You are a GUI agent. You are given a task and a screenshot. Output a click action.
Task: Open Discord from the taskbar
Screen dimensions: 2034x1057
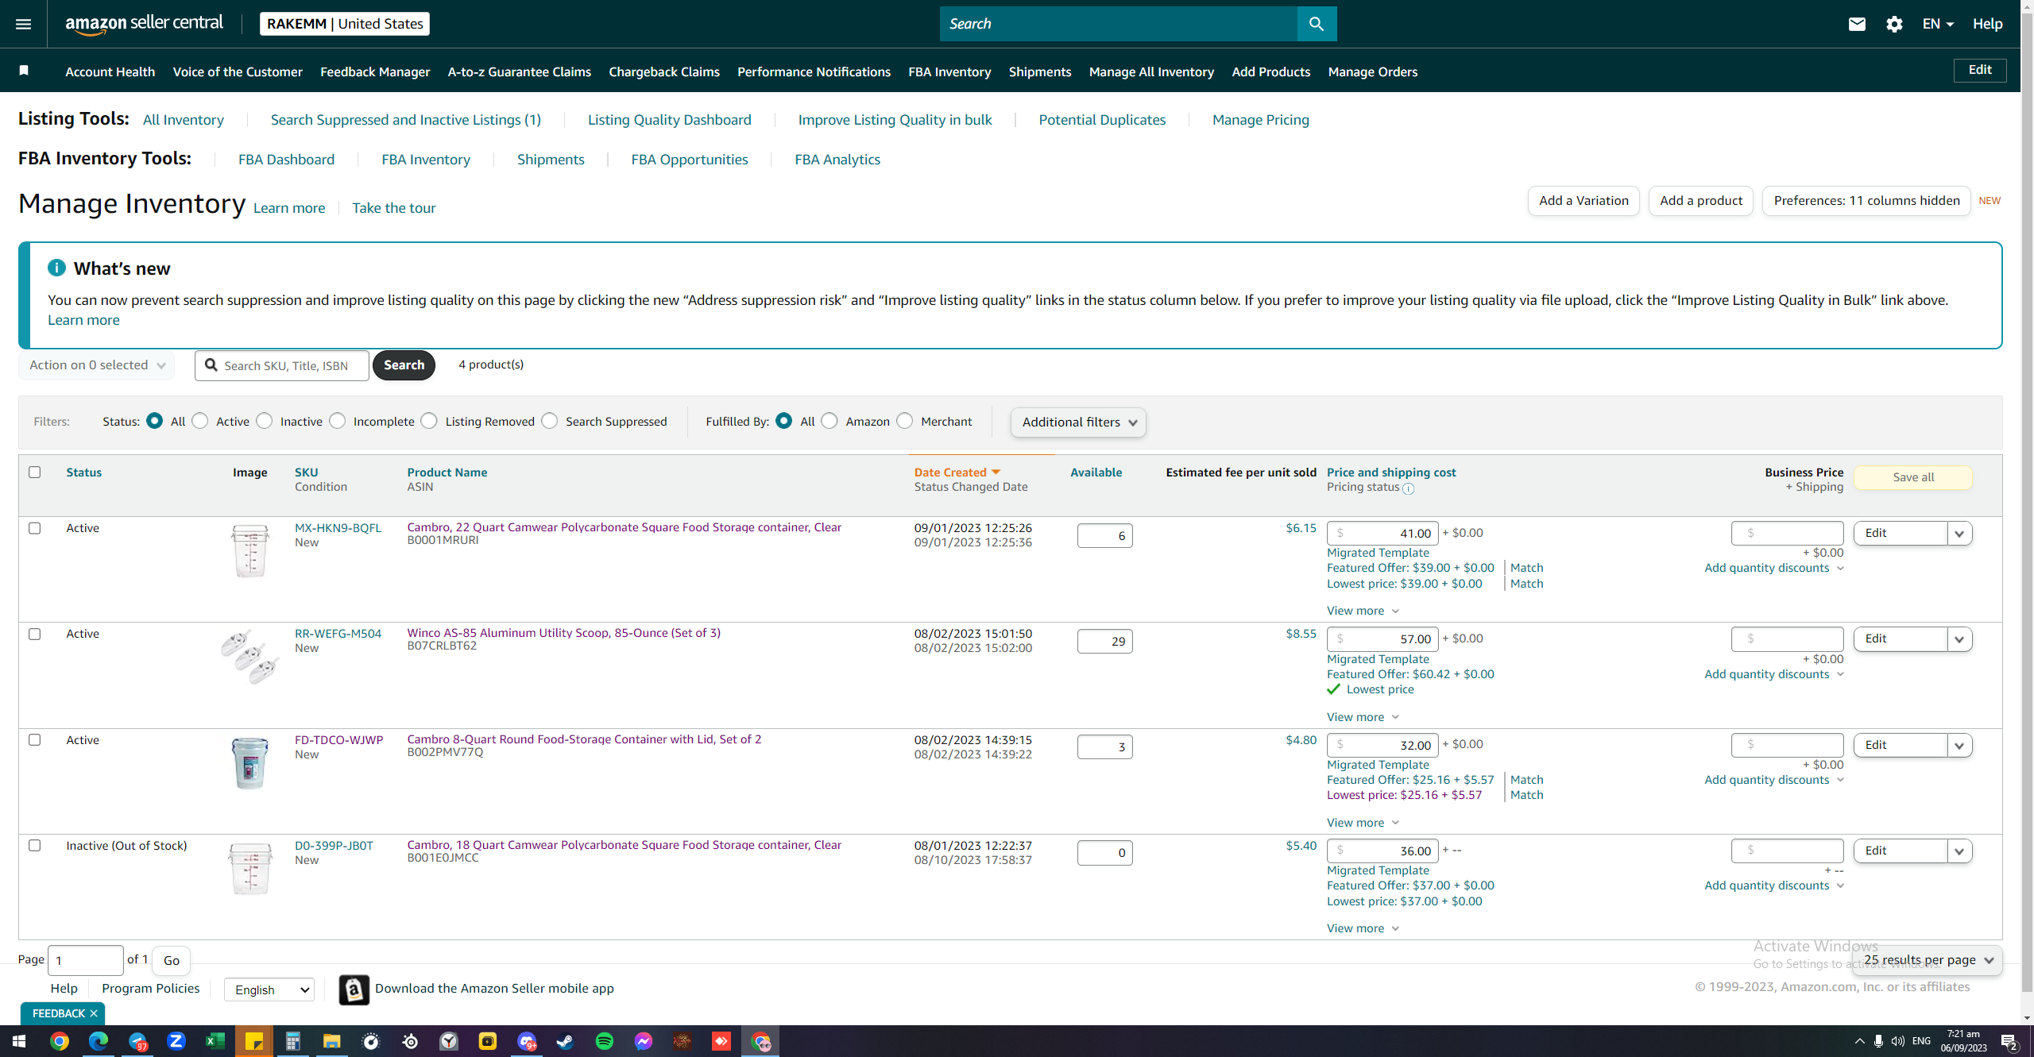click(x=527, y=1041)
